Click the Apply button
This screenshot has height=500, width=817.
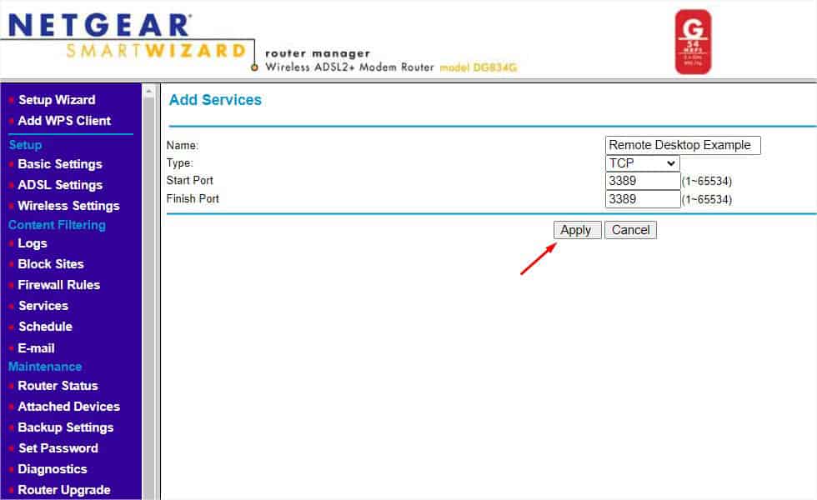point(577,230)
